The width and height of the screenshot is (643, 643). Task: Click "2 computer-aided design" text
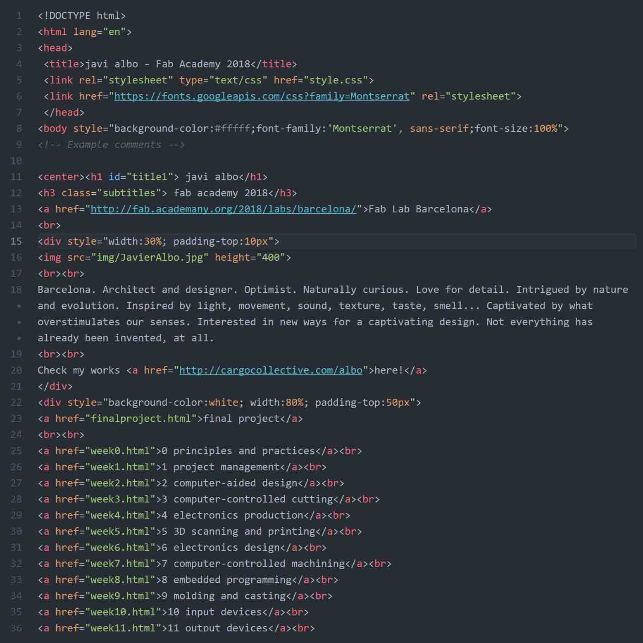pyautogui.click(x=229, y=483)
